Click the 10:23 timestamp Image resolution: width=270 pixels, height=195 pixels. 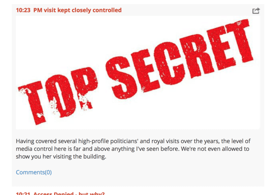click(23, 10)
